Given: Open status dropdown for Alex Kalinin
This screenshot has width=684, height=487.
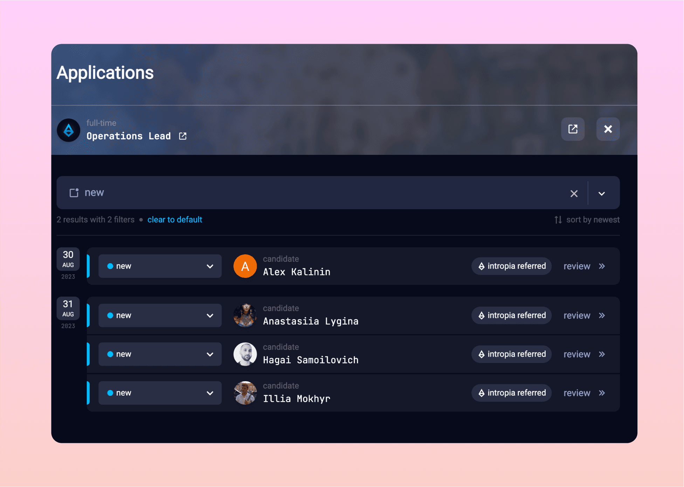Looking at the screenshot, I should [x=160, y=266].
